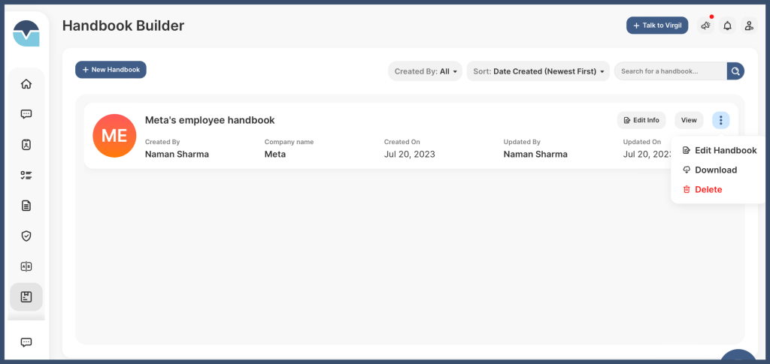The image size is (770, 364).
Task: Click the Virgil logo in sidebar
Action: [x=26, y=33]
